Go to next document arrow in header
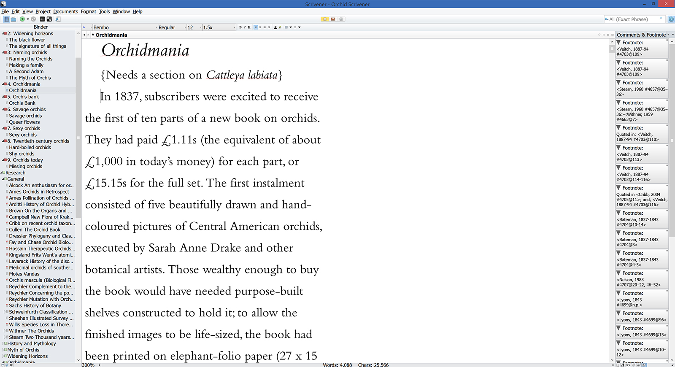Image resolution: width=675 pixels, height=367 pixels. (604, 35)
